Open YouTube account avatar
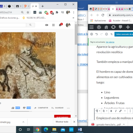The height and width of the screenshot is (133, 133). coord(68,25)
